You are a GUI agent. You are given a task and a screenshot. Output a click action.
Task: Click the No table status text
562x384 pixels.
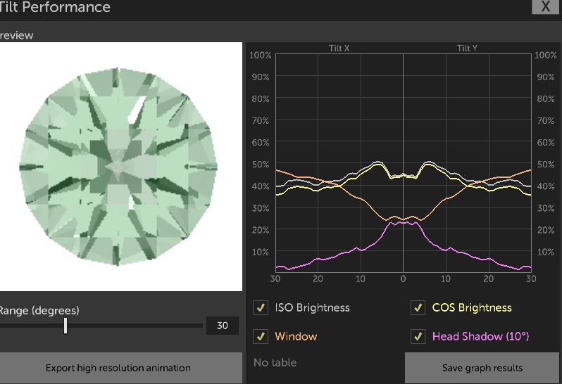pos(275,363)
